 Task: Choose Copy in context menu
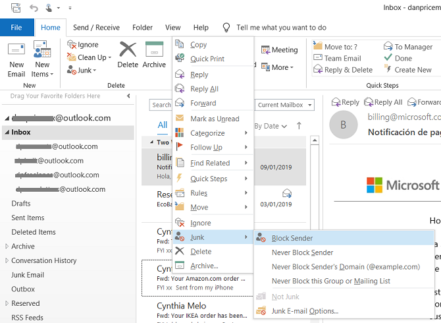coord(213,44)
